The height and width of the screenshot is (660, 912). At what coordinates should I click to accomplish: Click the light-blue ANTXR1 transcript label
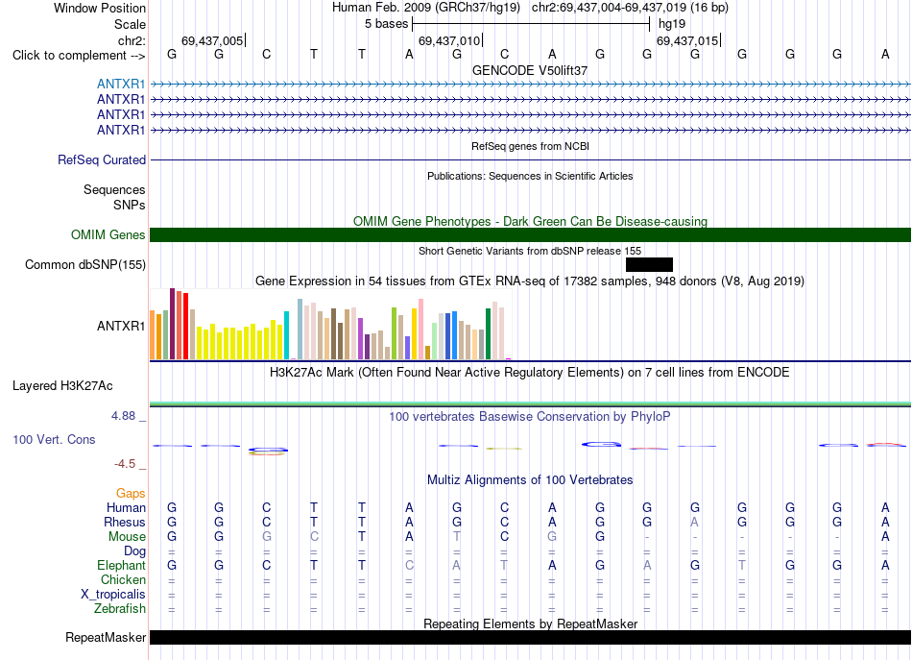tap(121, 84)
